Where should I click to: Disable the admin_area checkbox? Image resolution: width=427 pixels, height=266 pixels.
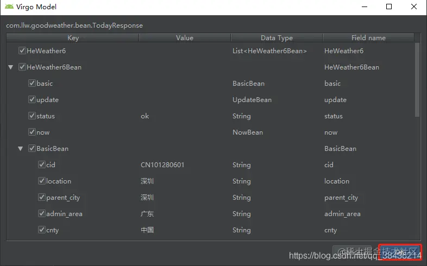42,213
